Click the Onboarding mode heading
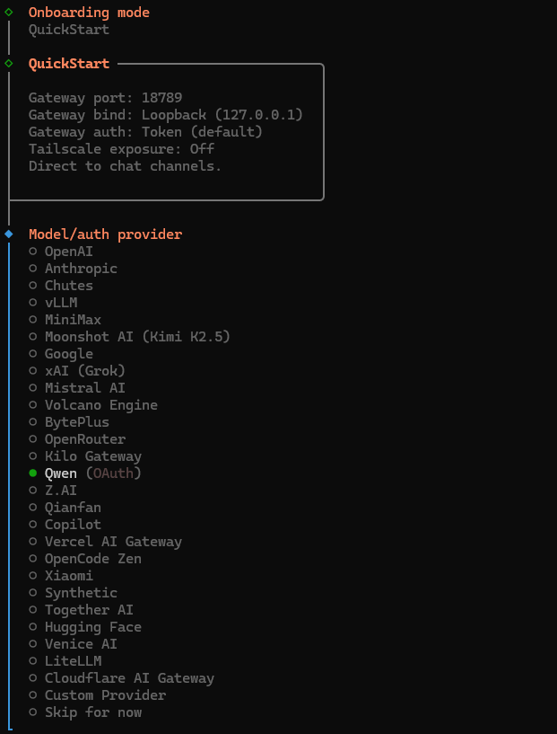Image resolution: width=557 pixels, height=734 pixels. [89, 13]
